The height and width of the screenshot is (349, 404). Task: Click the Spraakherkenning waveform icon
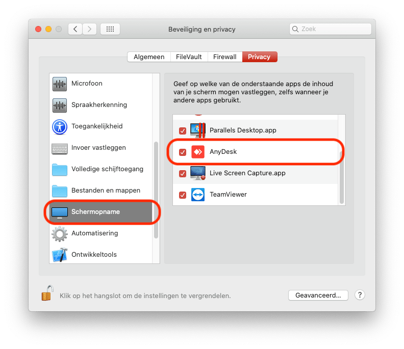tap(60, 105)
